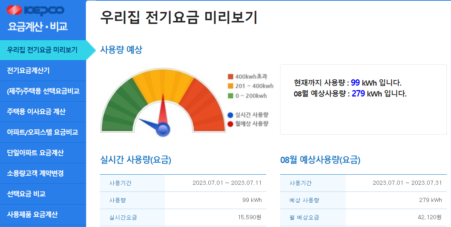Select 주택용 이사요금 계산 from sidebar
The image size is (451, 227).
37,112
